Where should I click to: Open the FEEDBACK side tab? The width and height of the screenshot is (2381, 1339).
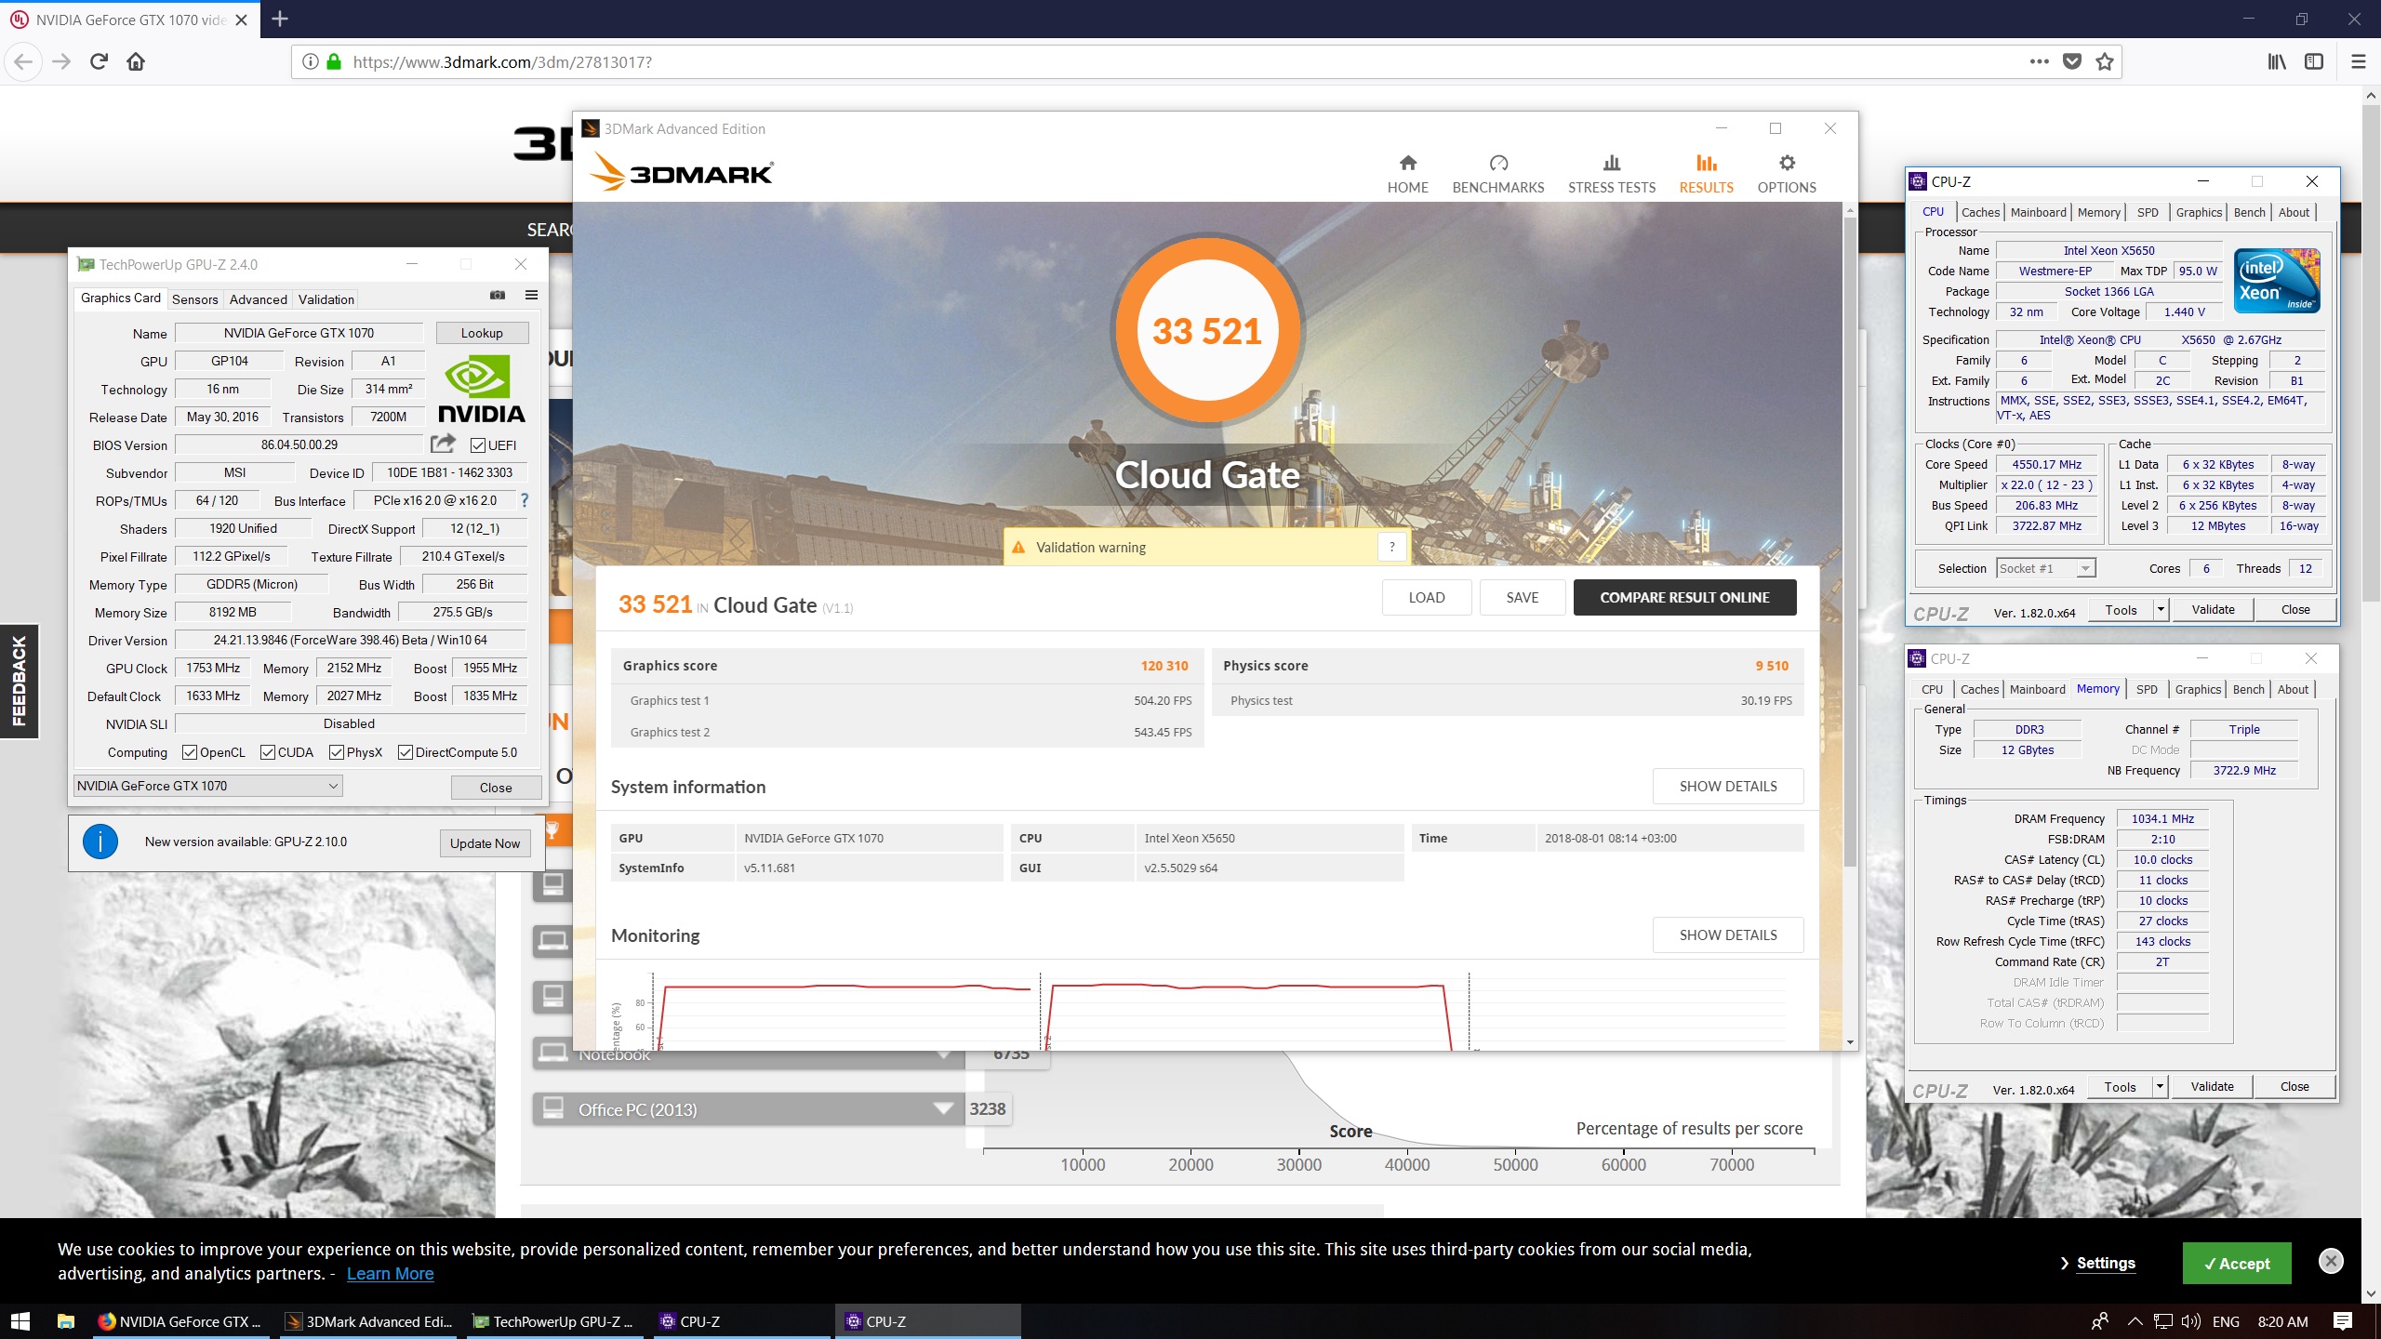20,681
